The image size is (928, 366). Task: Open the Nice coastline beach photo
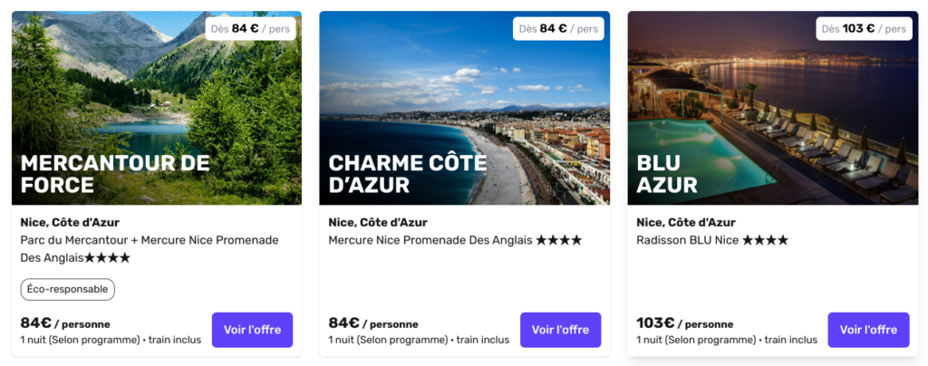point(465,108)
